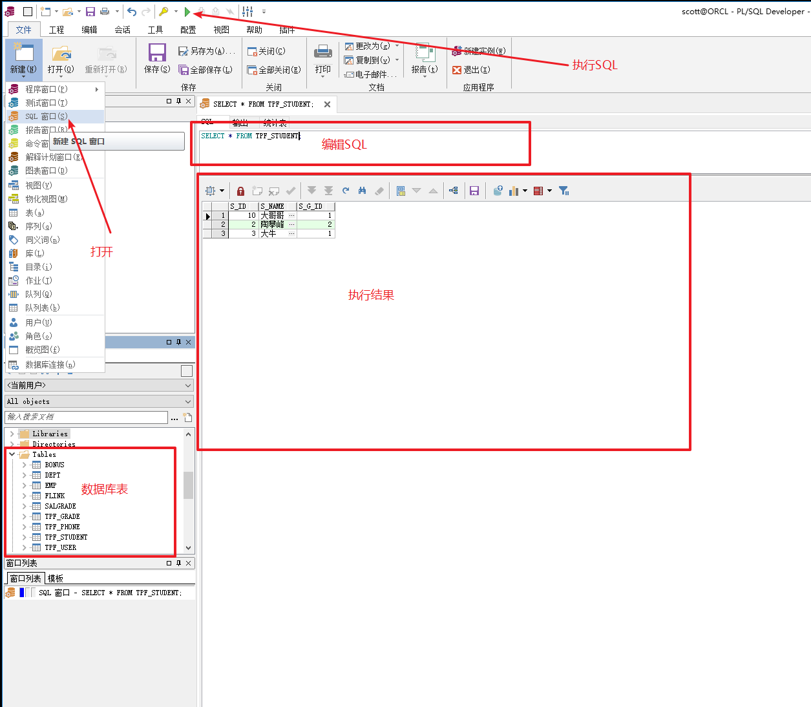The width and height of the screenshot is (811, 707).
Task: Open the 会话 ribbon tab
Action: [x=123, y=30]
